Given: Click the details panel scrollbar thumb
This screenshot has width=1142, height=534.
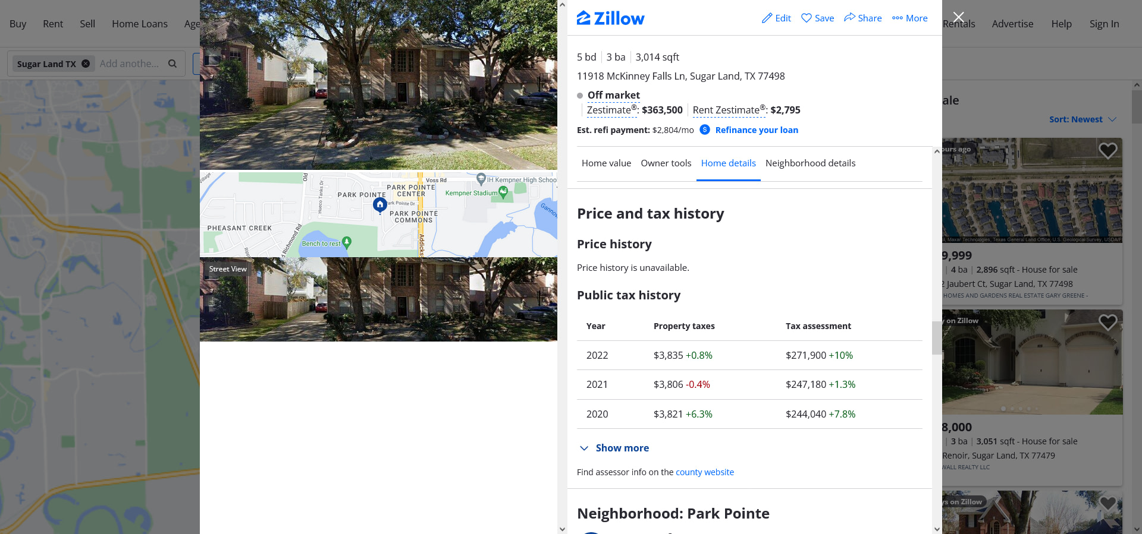Looking at the screenshot, I should (937, 337).
